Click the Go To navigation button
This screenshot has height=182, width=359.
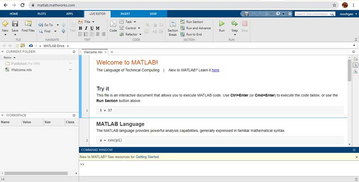point(46,25)
